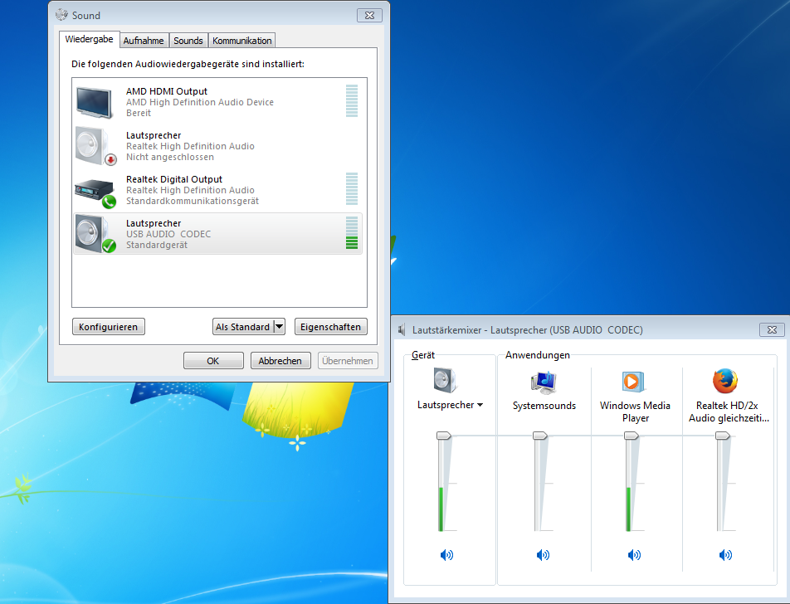Open the Lautsprecher device dropdown in the mixer

pyautogui.click(x=480, y=405)
